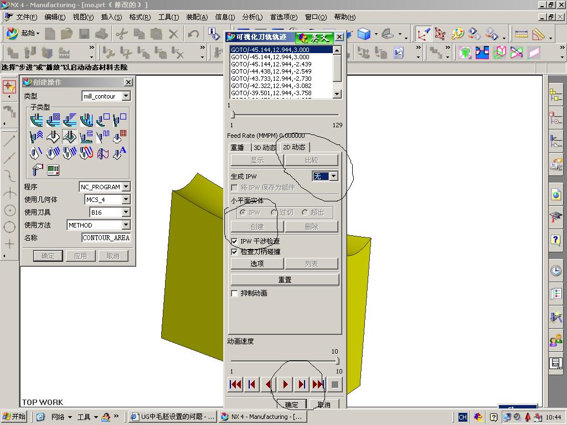The width and height of the screenshot is (567, 425).
Task: Open the 分析(L) menu
Action: pos(252,17)
